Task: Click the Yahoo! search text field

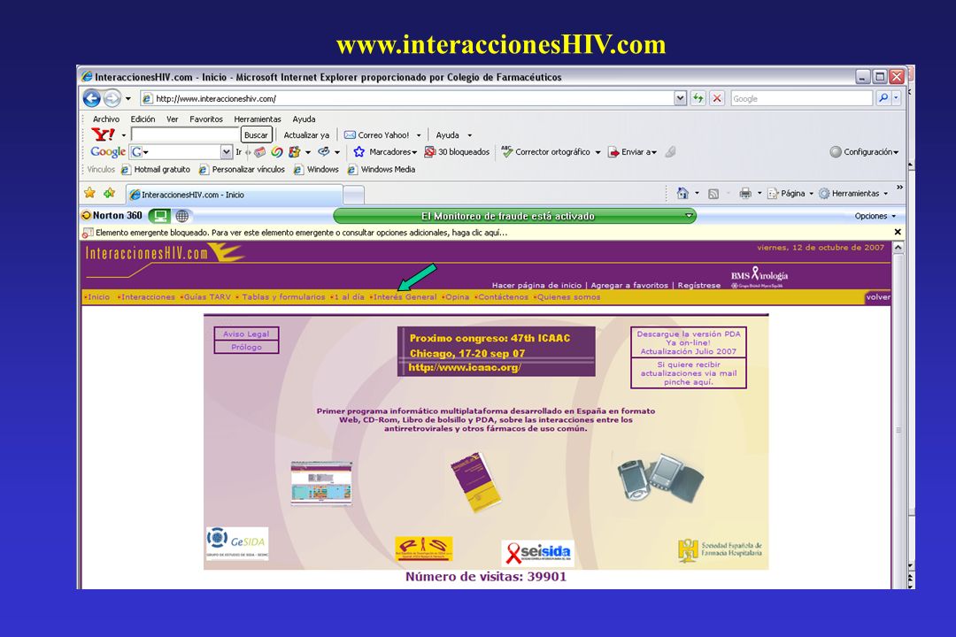Action: [x=185, y=134]
